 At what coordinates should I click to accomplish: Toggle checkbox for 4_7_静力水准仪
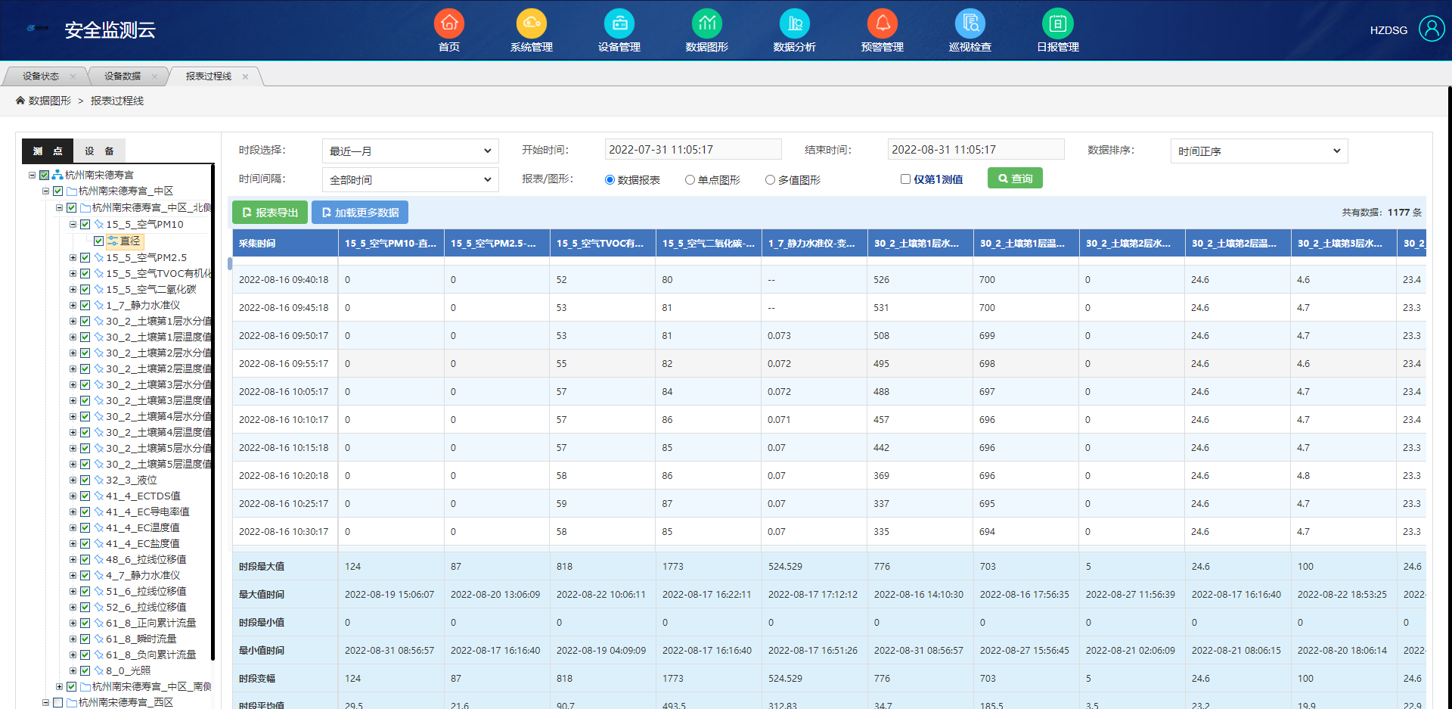pos(85,576)
